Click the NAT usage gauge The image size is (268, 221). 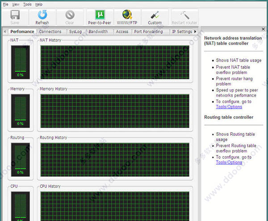coord(21,63)
